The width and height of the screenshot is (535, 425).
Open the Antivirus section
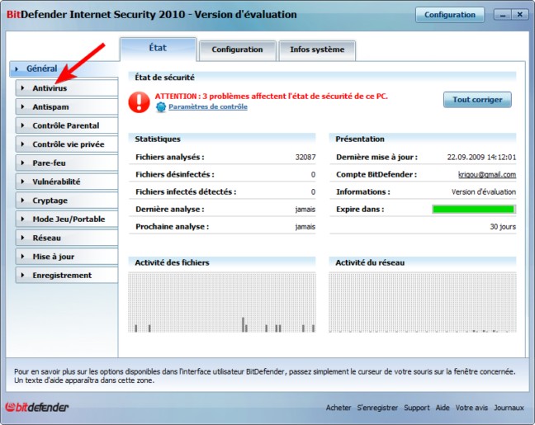click(67, 88)
